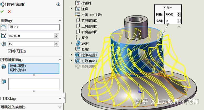
Task: Confirm the circular pattern with green checkmark
Action: [2, 12]
